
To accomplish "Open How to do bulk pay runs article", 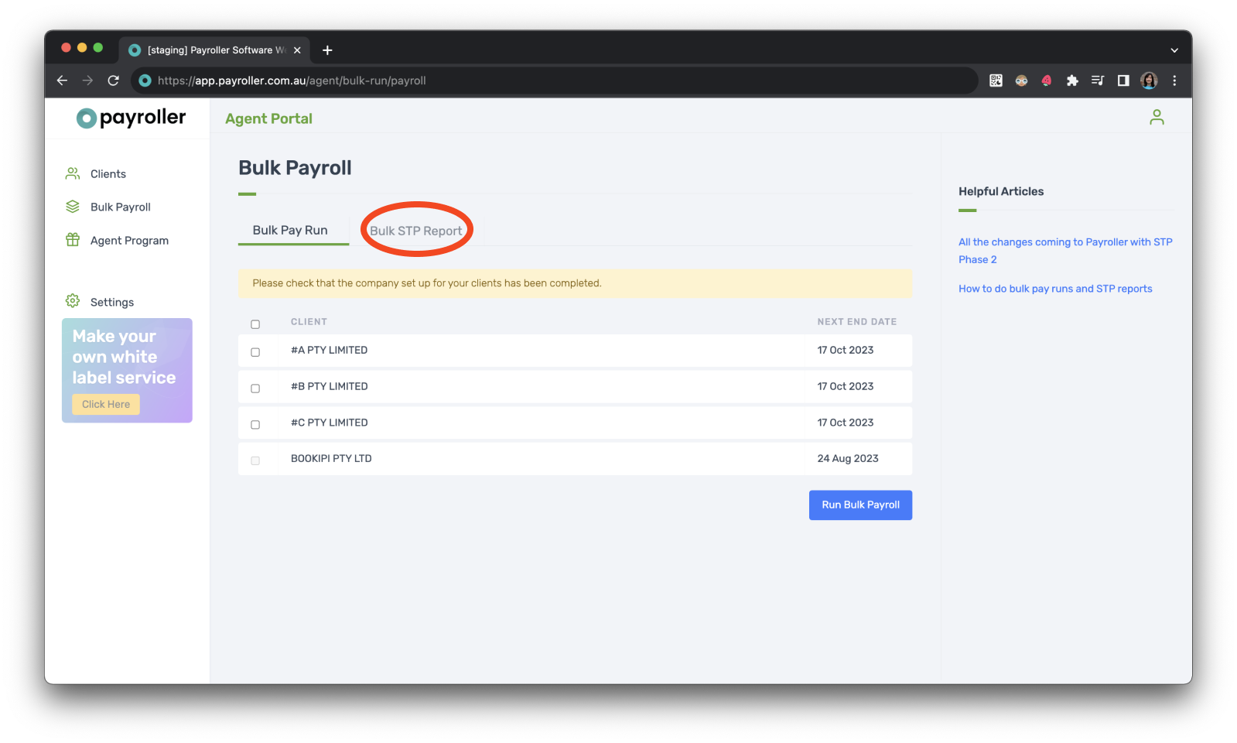I will coord(1055,289).
